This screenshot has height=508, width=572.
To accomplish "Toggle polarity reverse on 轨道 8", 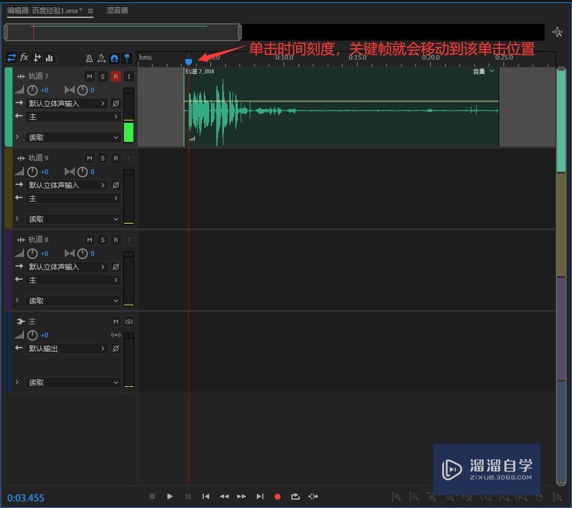I will coord(116,267).
